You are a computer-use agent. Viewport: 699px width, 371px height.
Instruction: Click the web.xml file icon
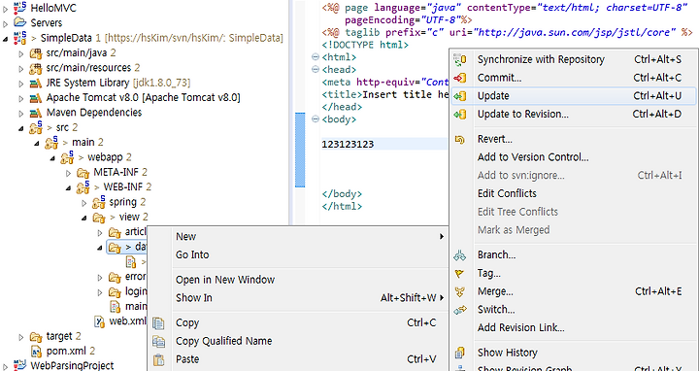click(x=99, y=321)
